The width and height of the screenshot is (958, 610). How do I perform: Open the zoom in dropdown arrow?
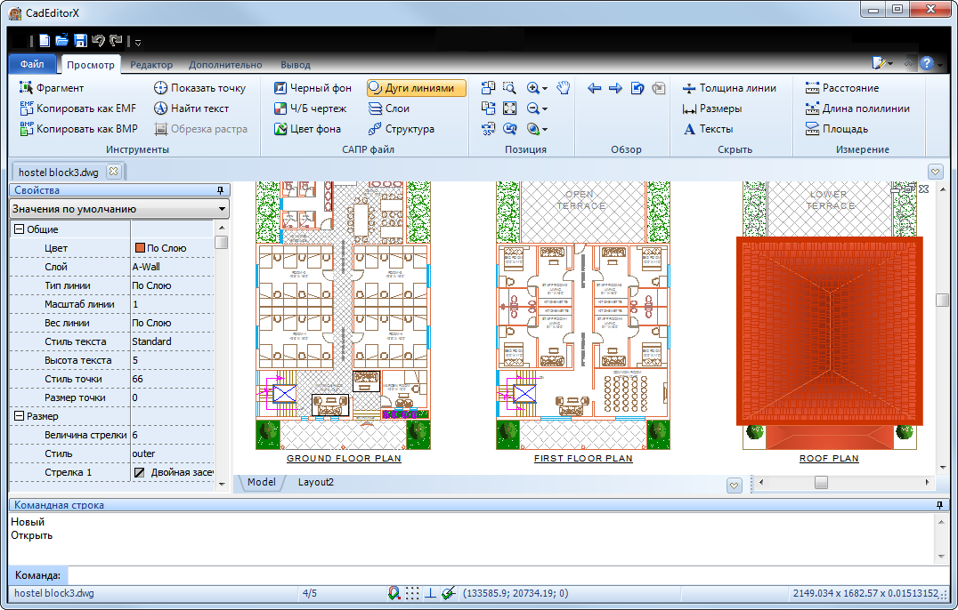545,89
